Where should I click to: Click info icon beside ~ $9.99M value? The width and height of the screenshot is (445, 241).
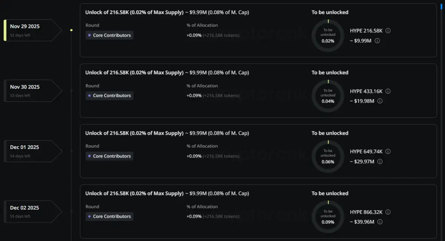[x=377, y=40]
